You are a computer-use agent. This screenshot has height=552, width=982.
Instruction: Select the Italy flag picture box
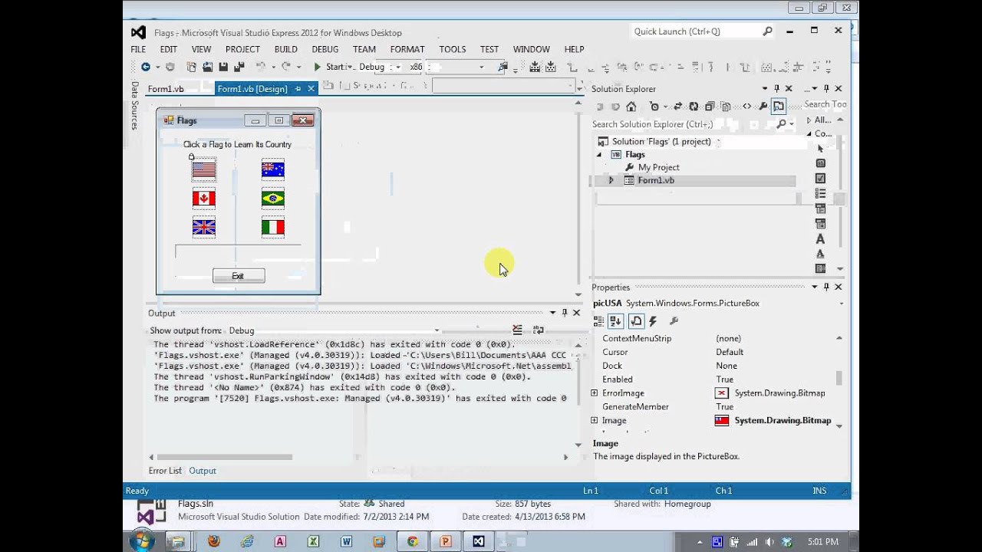point(273,228)
